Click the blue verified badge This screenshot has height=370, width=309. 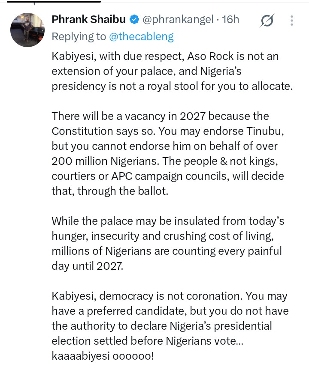tap(134, 20)
